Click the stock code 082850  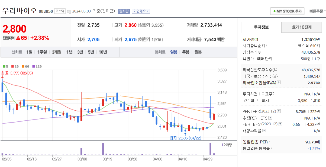pyautogui.click(x=46, y=11)
